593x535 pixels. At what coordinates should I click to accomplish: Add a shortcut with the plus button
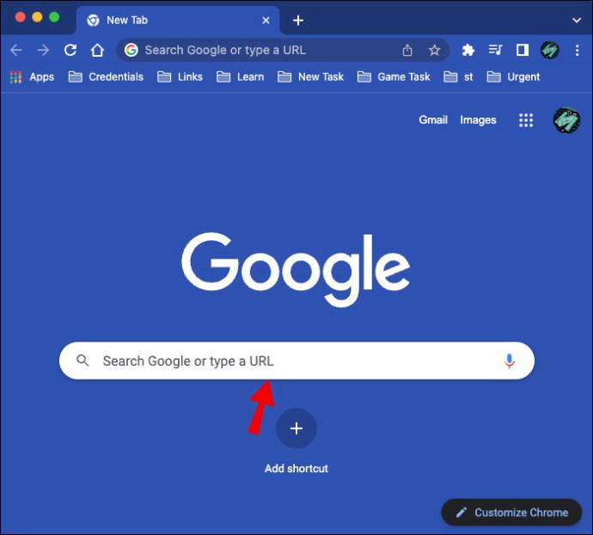pos(296,428)
